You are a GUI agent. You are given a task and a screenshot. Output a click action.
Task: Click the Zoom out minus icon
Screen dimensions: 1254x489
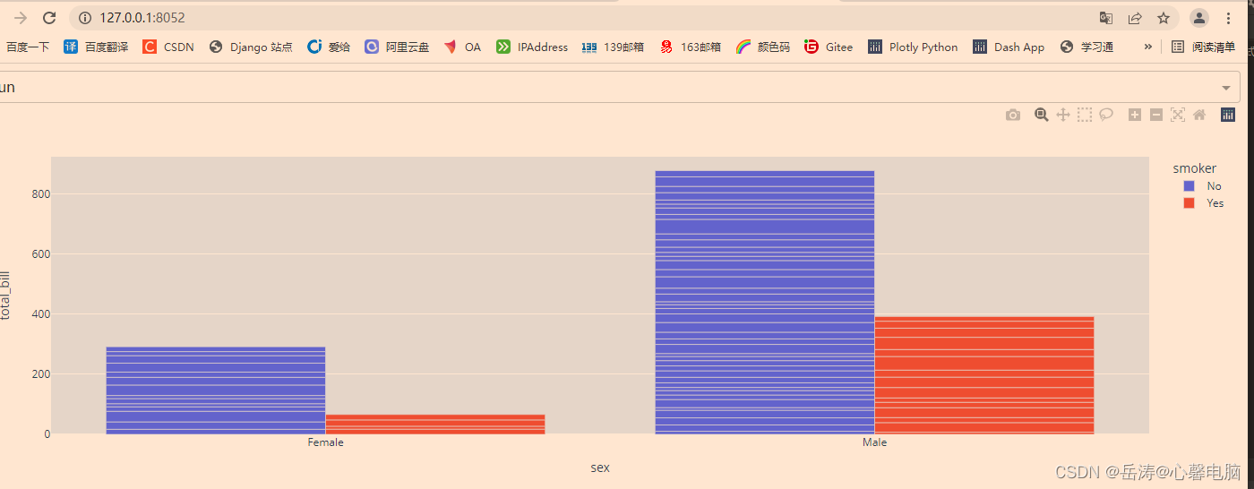pos(1156,115)
